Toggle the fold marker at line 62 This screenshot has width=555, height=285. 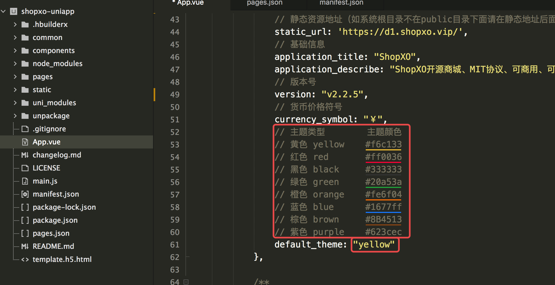(187, 257)
